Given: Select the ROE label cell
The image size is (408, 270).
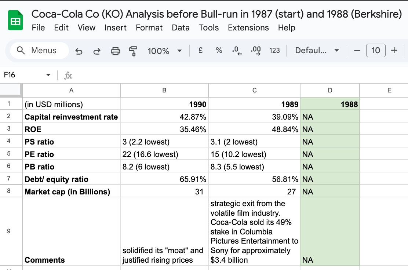Looking at the screenshot, I should point(71,129).
